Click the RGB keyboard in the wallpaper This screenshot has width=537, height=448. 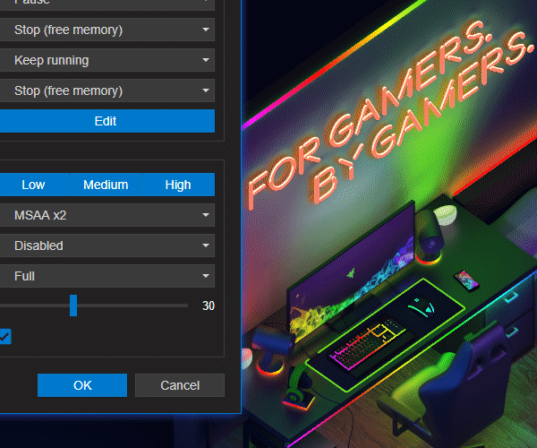[x=365, y=348]
